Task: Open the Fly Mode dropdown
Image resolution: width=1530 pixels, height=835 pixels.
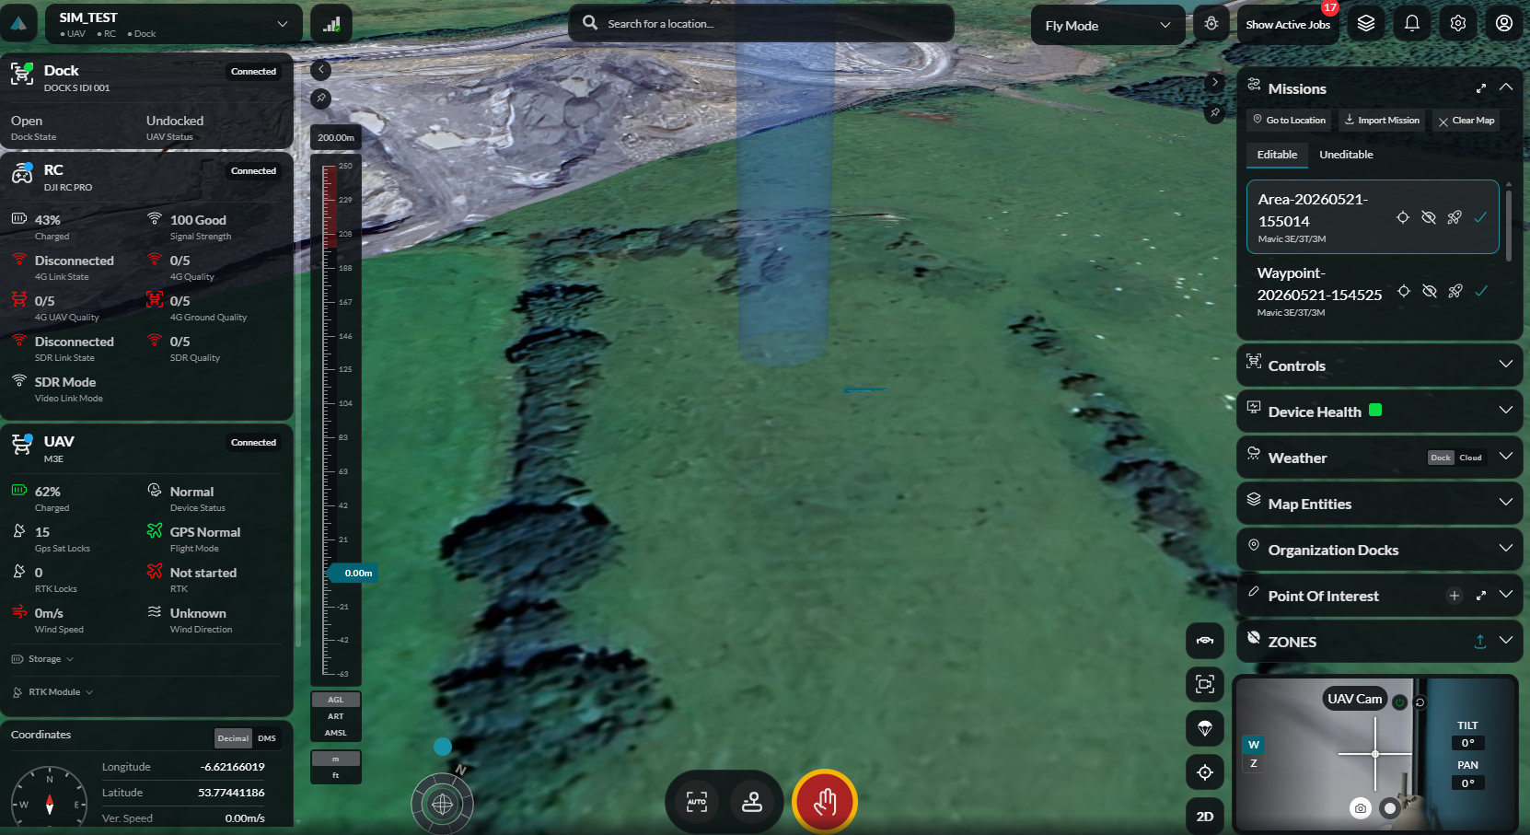Action: [1107, 26]
